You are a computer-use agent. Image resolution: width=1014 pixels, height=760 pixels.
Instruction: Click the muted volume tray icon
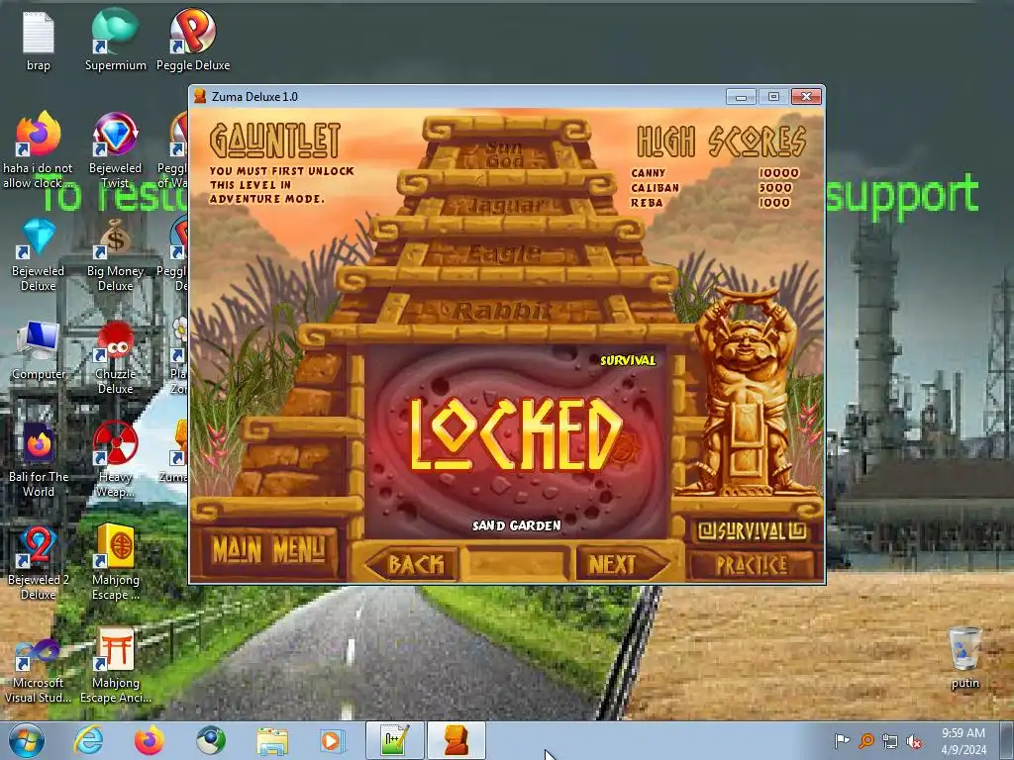pyautogui.click(x=914, y=741)
